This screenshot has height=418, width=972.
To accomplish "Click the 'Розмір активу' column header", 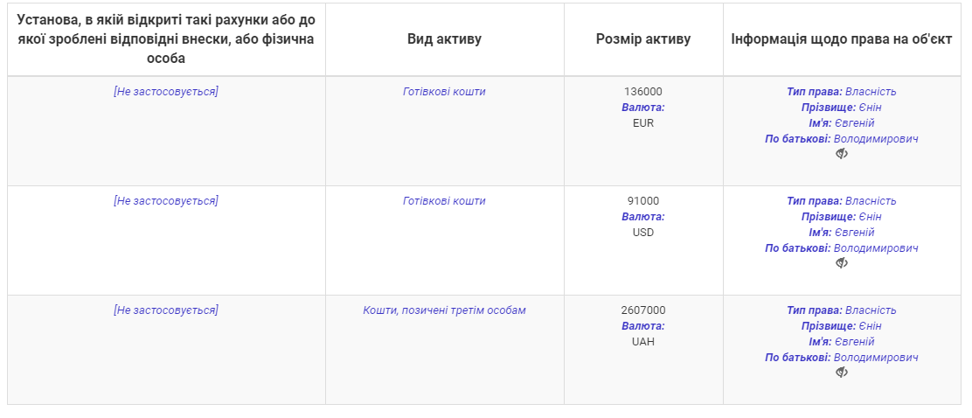I will (x=643, y=39).
